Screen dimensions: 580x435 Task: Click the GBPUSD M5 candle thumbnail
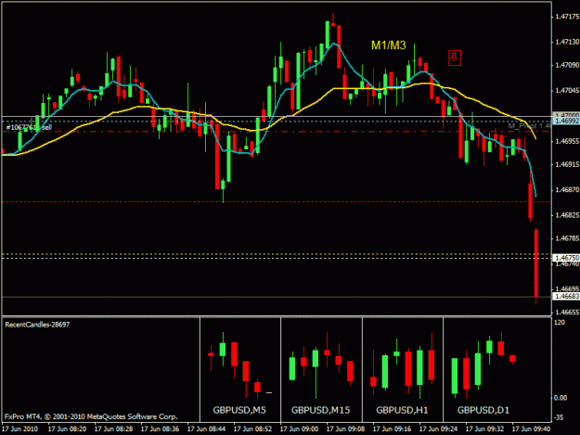239,365
